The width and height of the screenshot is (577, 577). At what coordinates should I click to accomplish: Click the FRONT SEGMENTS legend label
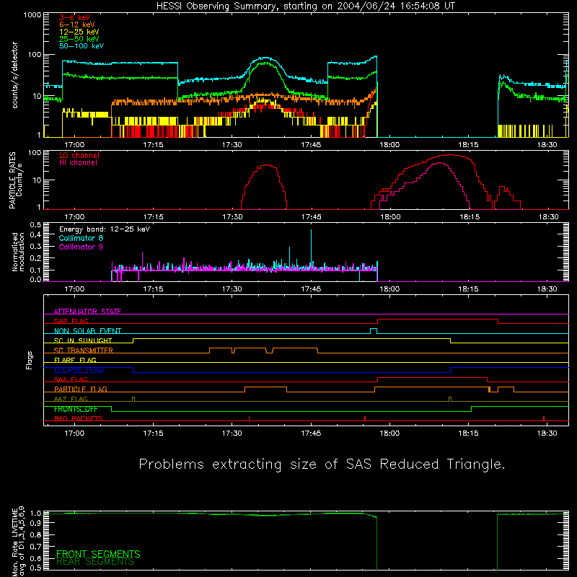click(x=98, y=554)
